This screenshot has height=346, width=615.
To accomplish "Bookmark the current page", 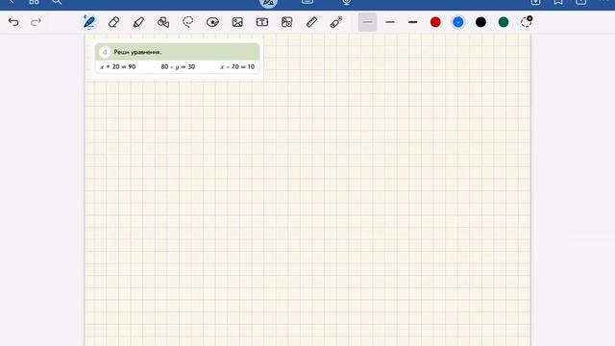I will (558, 2).
